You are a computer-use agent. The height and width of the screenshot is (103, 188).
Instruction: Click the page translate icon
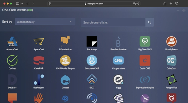coord(135,4)
